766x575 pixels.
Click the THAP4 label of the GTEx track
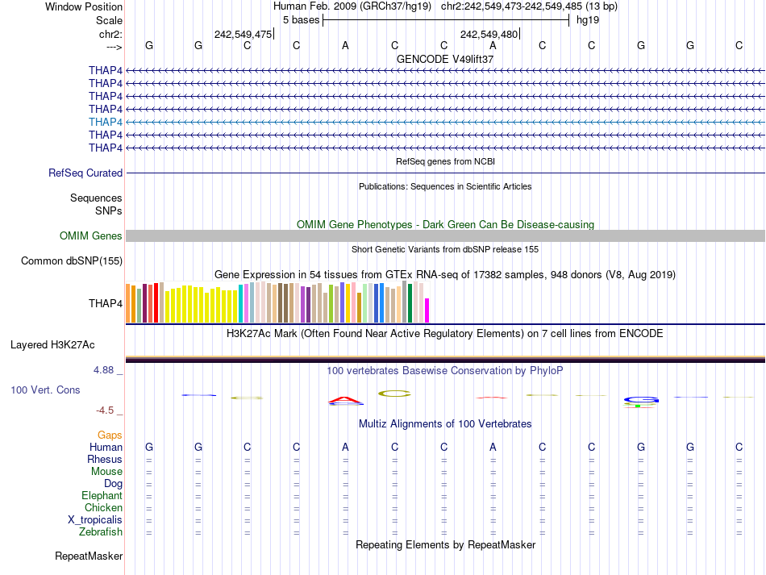(x=106, y=303)
